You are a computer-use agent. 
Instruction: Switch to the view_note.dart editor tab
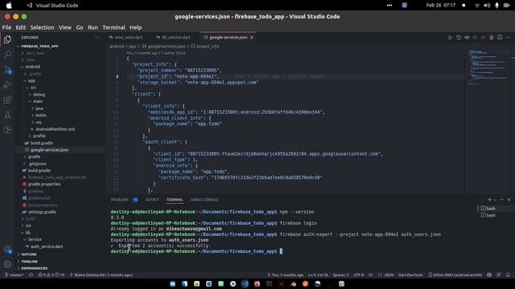[x=126, y=38]
